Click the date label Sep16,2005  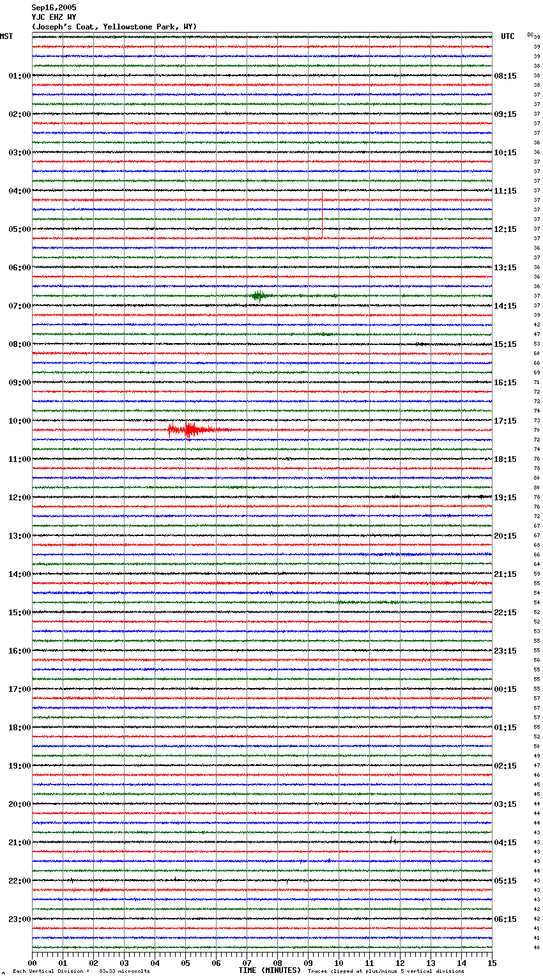[x=54, y=8]
